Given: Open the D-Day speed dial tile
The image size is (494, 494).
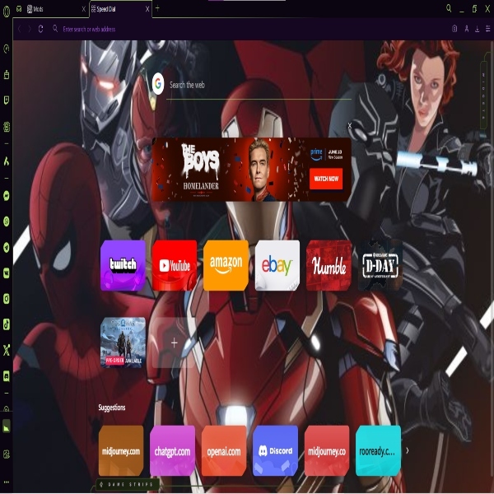Looking at the screenshot, I should pos(380,265).
